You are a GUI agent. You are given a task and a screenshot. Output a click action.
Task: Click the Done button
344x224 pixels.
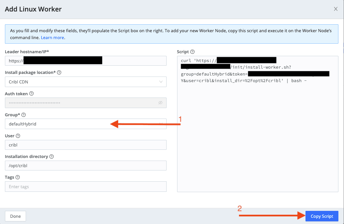[x=15, y=216]
